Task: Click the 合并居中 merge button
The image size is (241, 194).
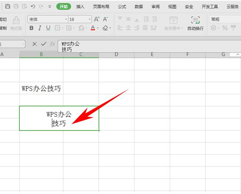Action: pos(174,23)
